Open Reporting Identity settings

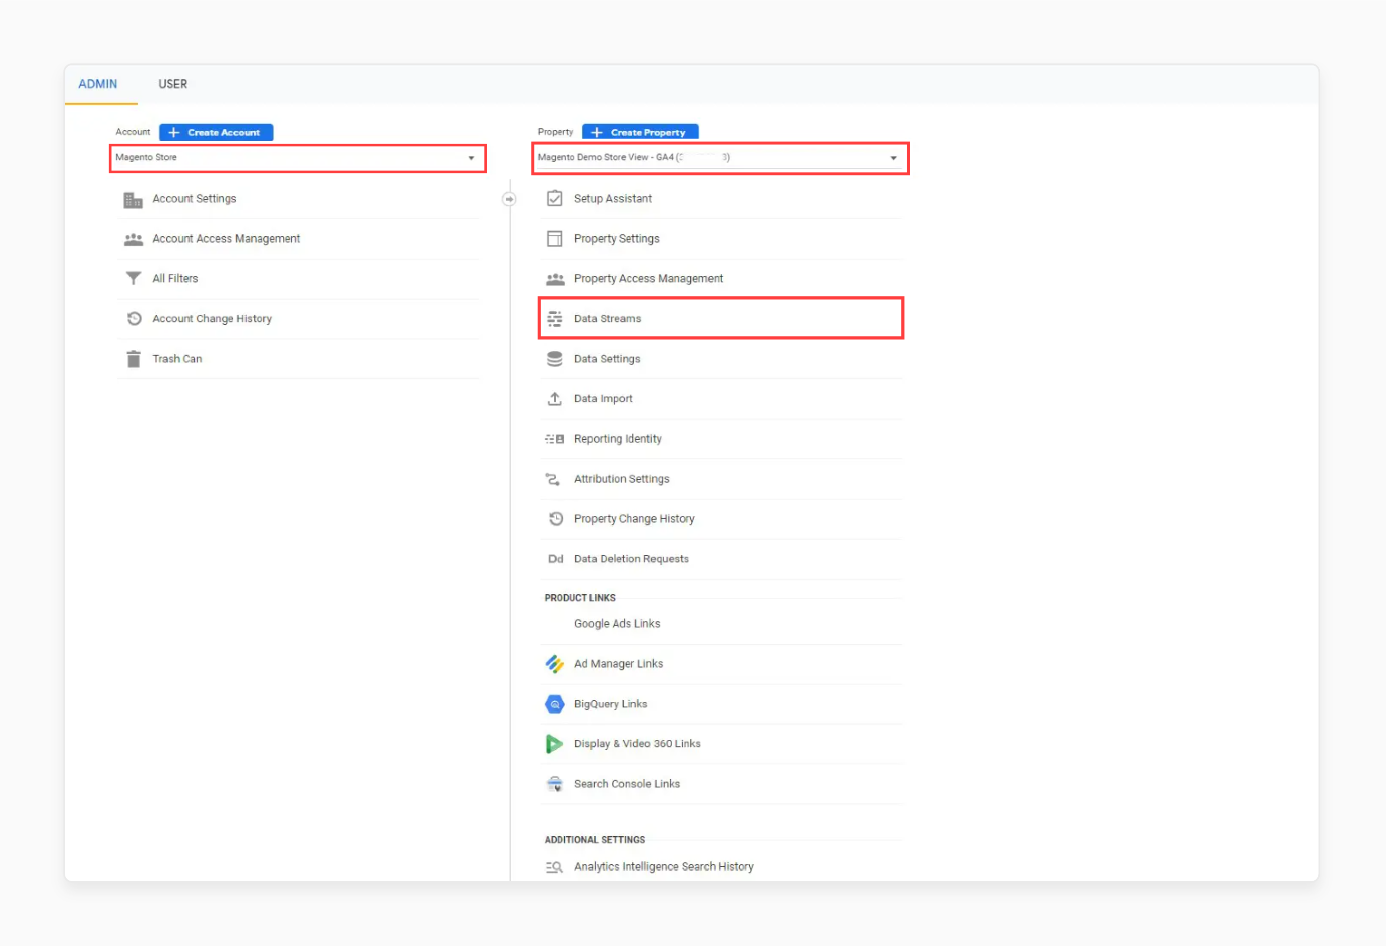pos(617,438)
